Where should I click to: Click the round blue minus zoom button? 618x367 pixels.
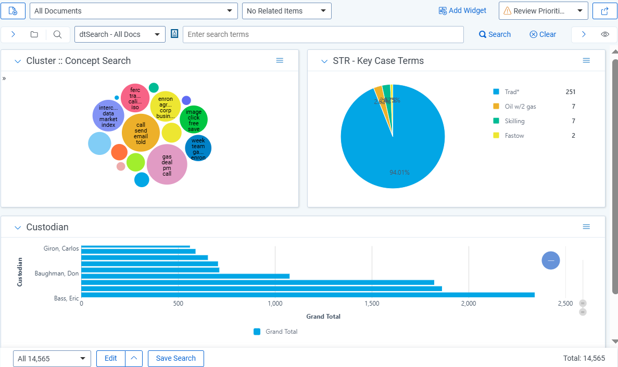[x=551, y=260]
